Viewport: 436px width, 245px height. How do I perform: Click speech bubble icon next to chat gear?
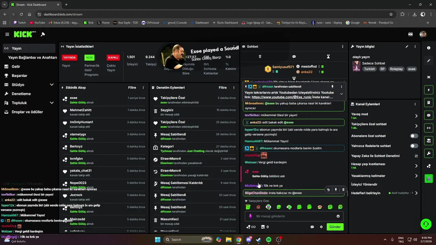click(312, 227)
